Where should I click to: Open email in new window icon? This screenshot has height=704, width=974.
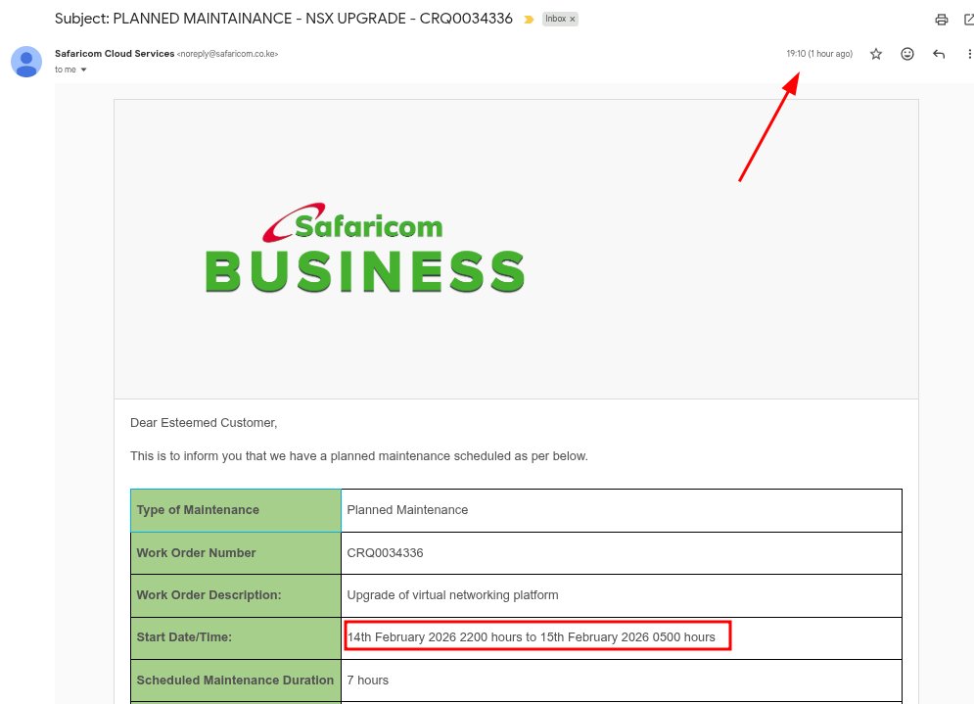pos(968,20)
